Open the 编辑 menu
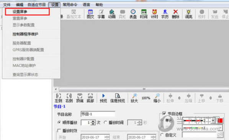The image size is (229, 140). coord(20,5)
